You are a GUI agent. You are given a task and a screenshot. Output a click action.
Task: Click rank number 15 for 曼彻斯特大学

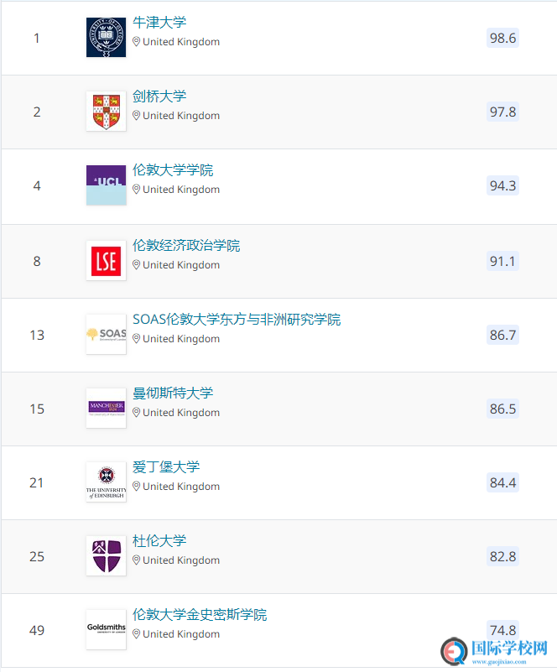click(37, 409)
